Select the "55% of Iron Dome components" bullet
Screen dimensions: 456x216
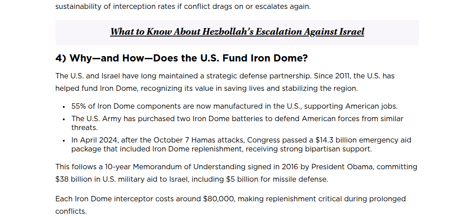(234, 106)
